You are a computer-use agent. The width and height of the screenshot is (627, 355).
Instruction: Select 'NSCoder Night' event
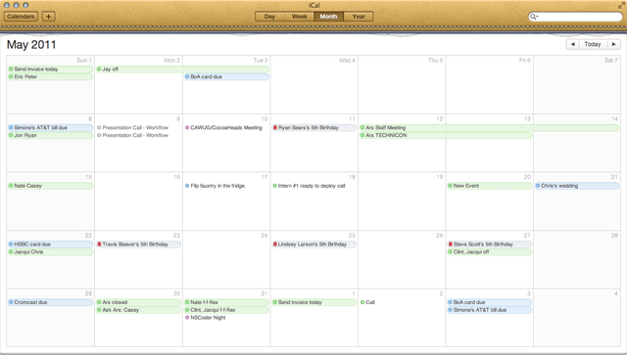226,318
